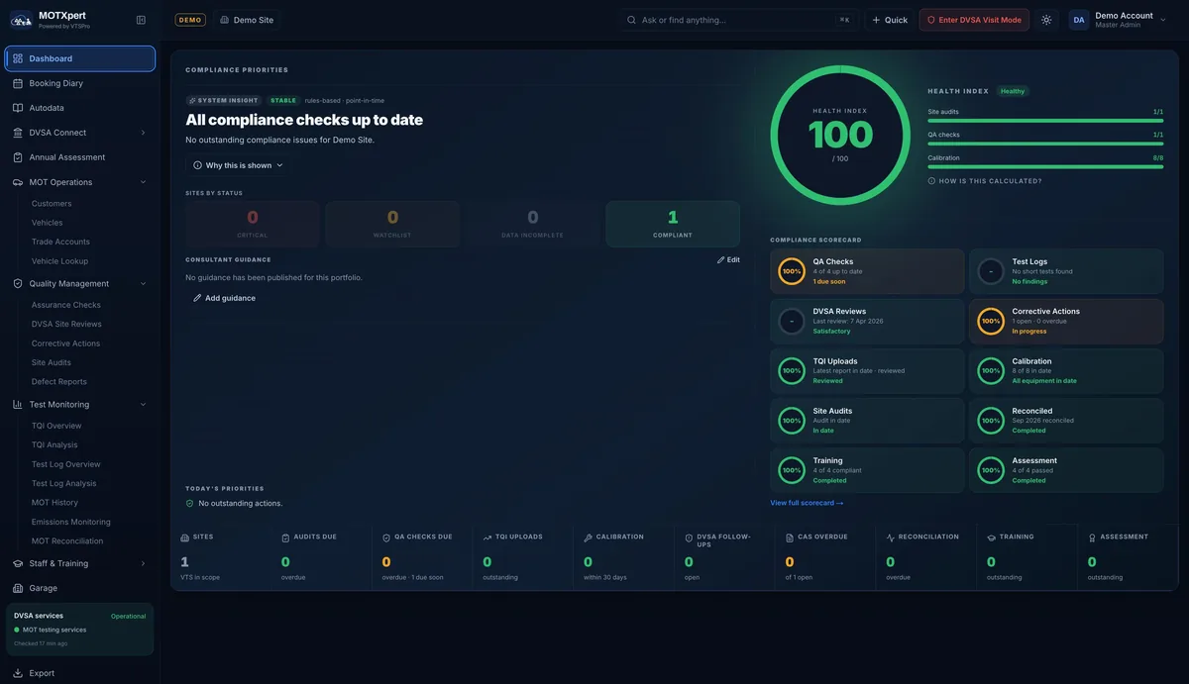Click the MOTXpert logo icon
Viewport: 1189px width, 684px height.
pyautogui.click(x=21, y=20)
